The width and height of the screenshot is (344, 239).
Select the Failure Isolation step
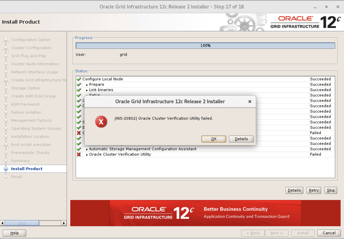coord(26,112)
